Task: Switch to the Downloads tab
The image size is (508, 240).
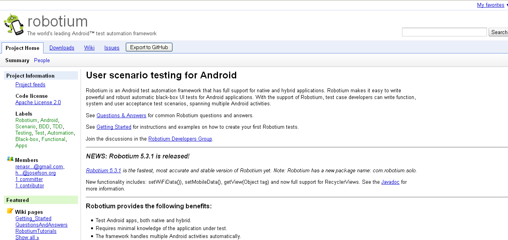Action: pyautogui.click(x=62, y=48)
